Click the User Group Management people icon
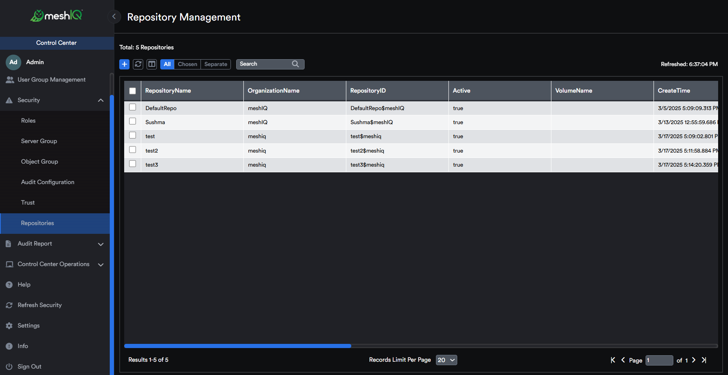This screenshot has height=375, width=728. coord(10,80)
